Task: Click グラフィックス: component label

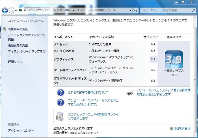Action: click(x=64, y=59)
